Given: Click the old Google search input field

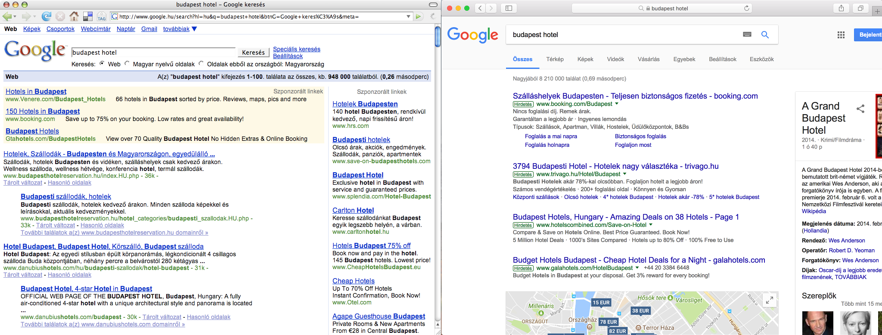Looking at the screenshot, I should click(154, 53).
